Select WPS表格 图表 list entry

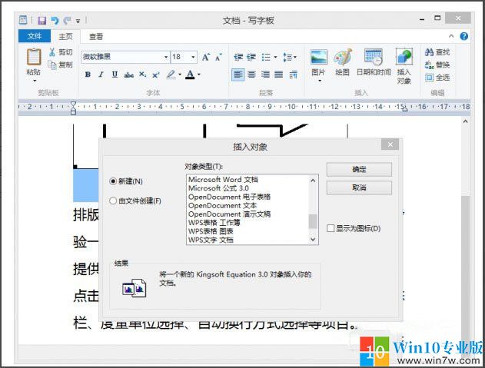tap(211, 231)
